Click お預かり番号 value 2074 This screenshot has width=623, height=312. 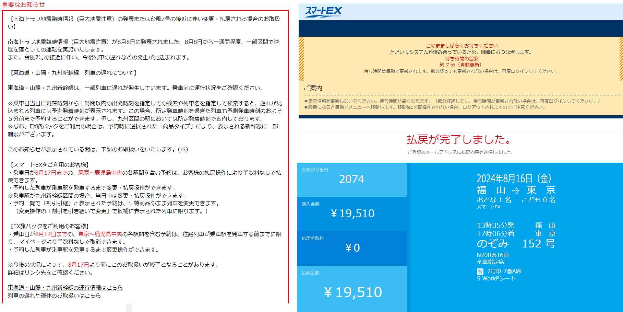click(351, 179)
